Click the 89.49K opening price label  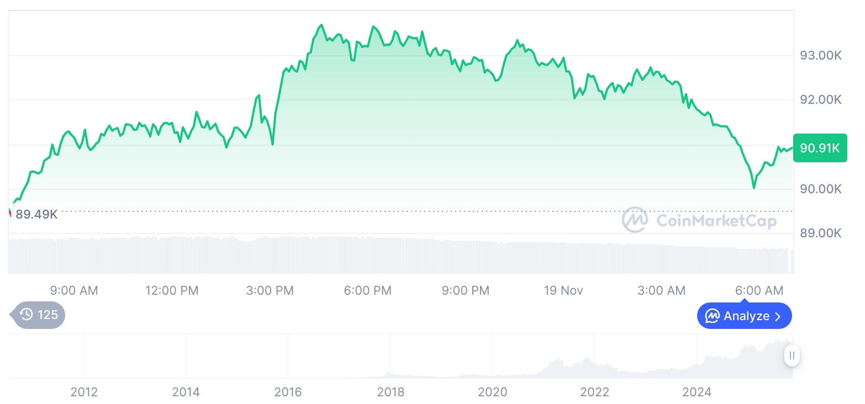click(x=36, y=214)
